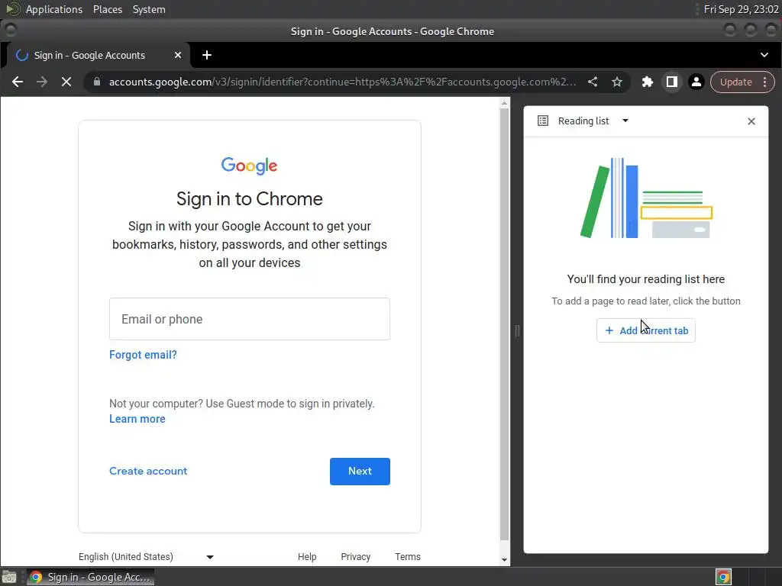Stop loading the page
The image size is (782, 586).
(66, 82)
